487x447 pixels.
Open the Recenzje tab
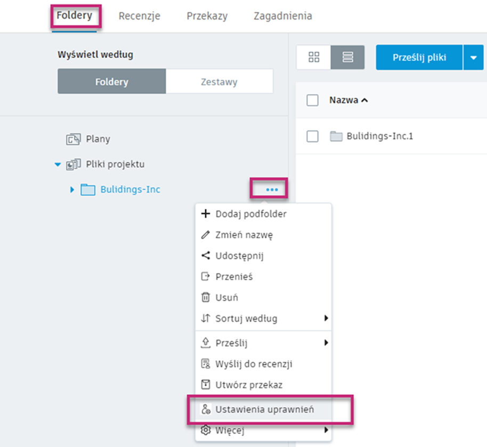point(139,16)
